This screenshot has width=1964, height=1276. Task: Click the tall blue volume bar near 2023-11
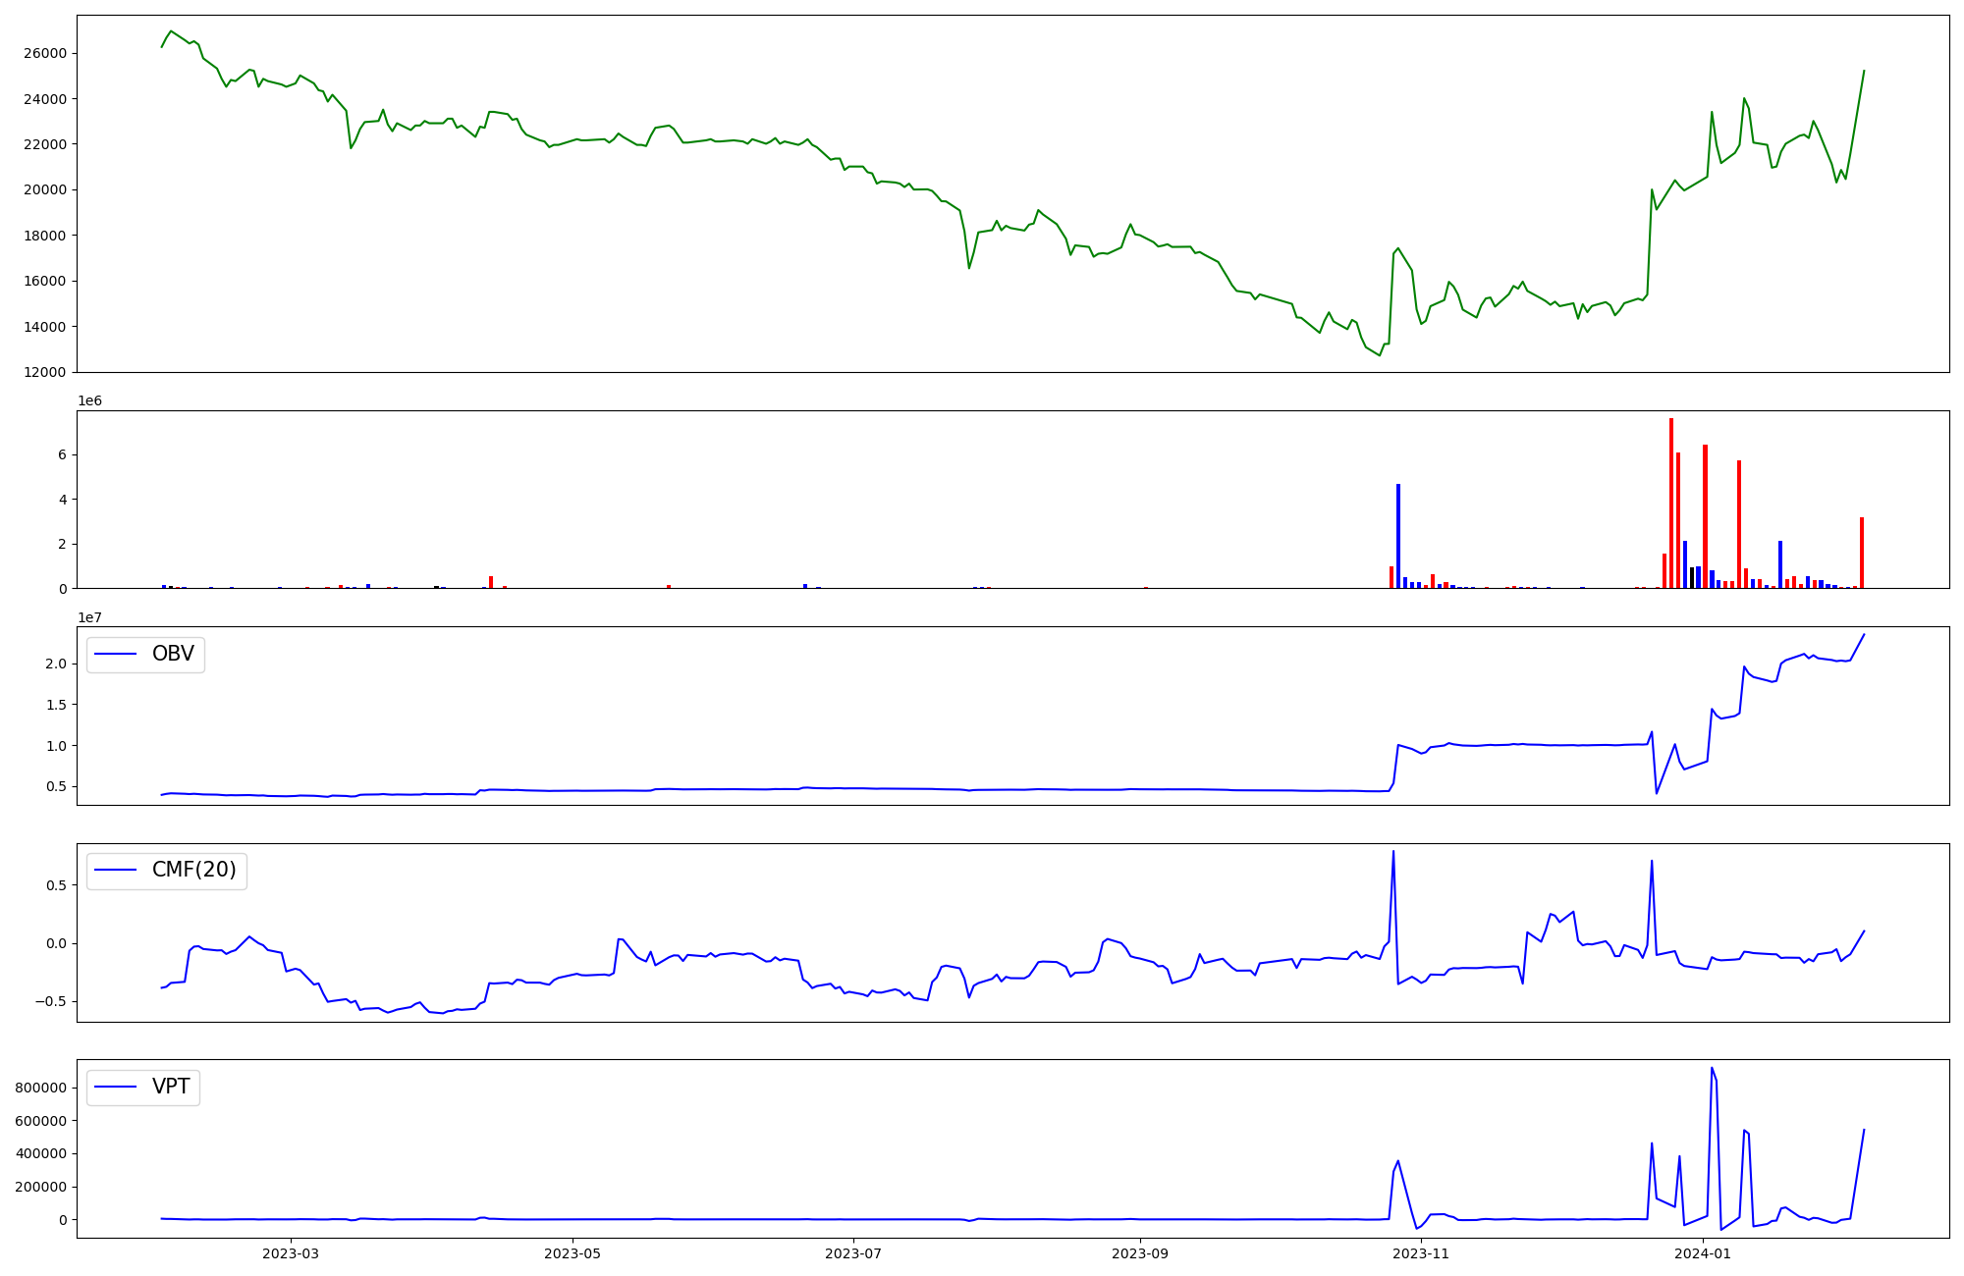(x=1398, y=536)
